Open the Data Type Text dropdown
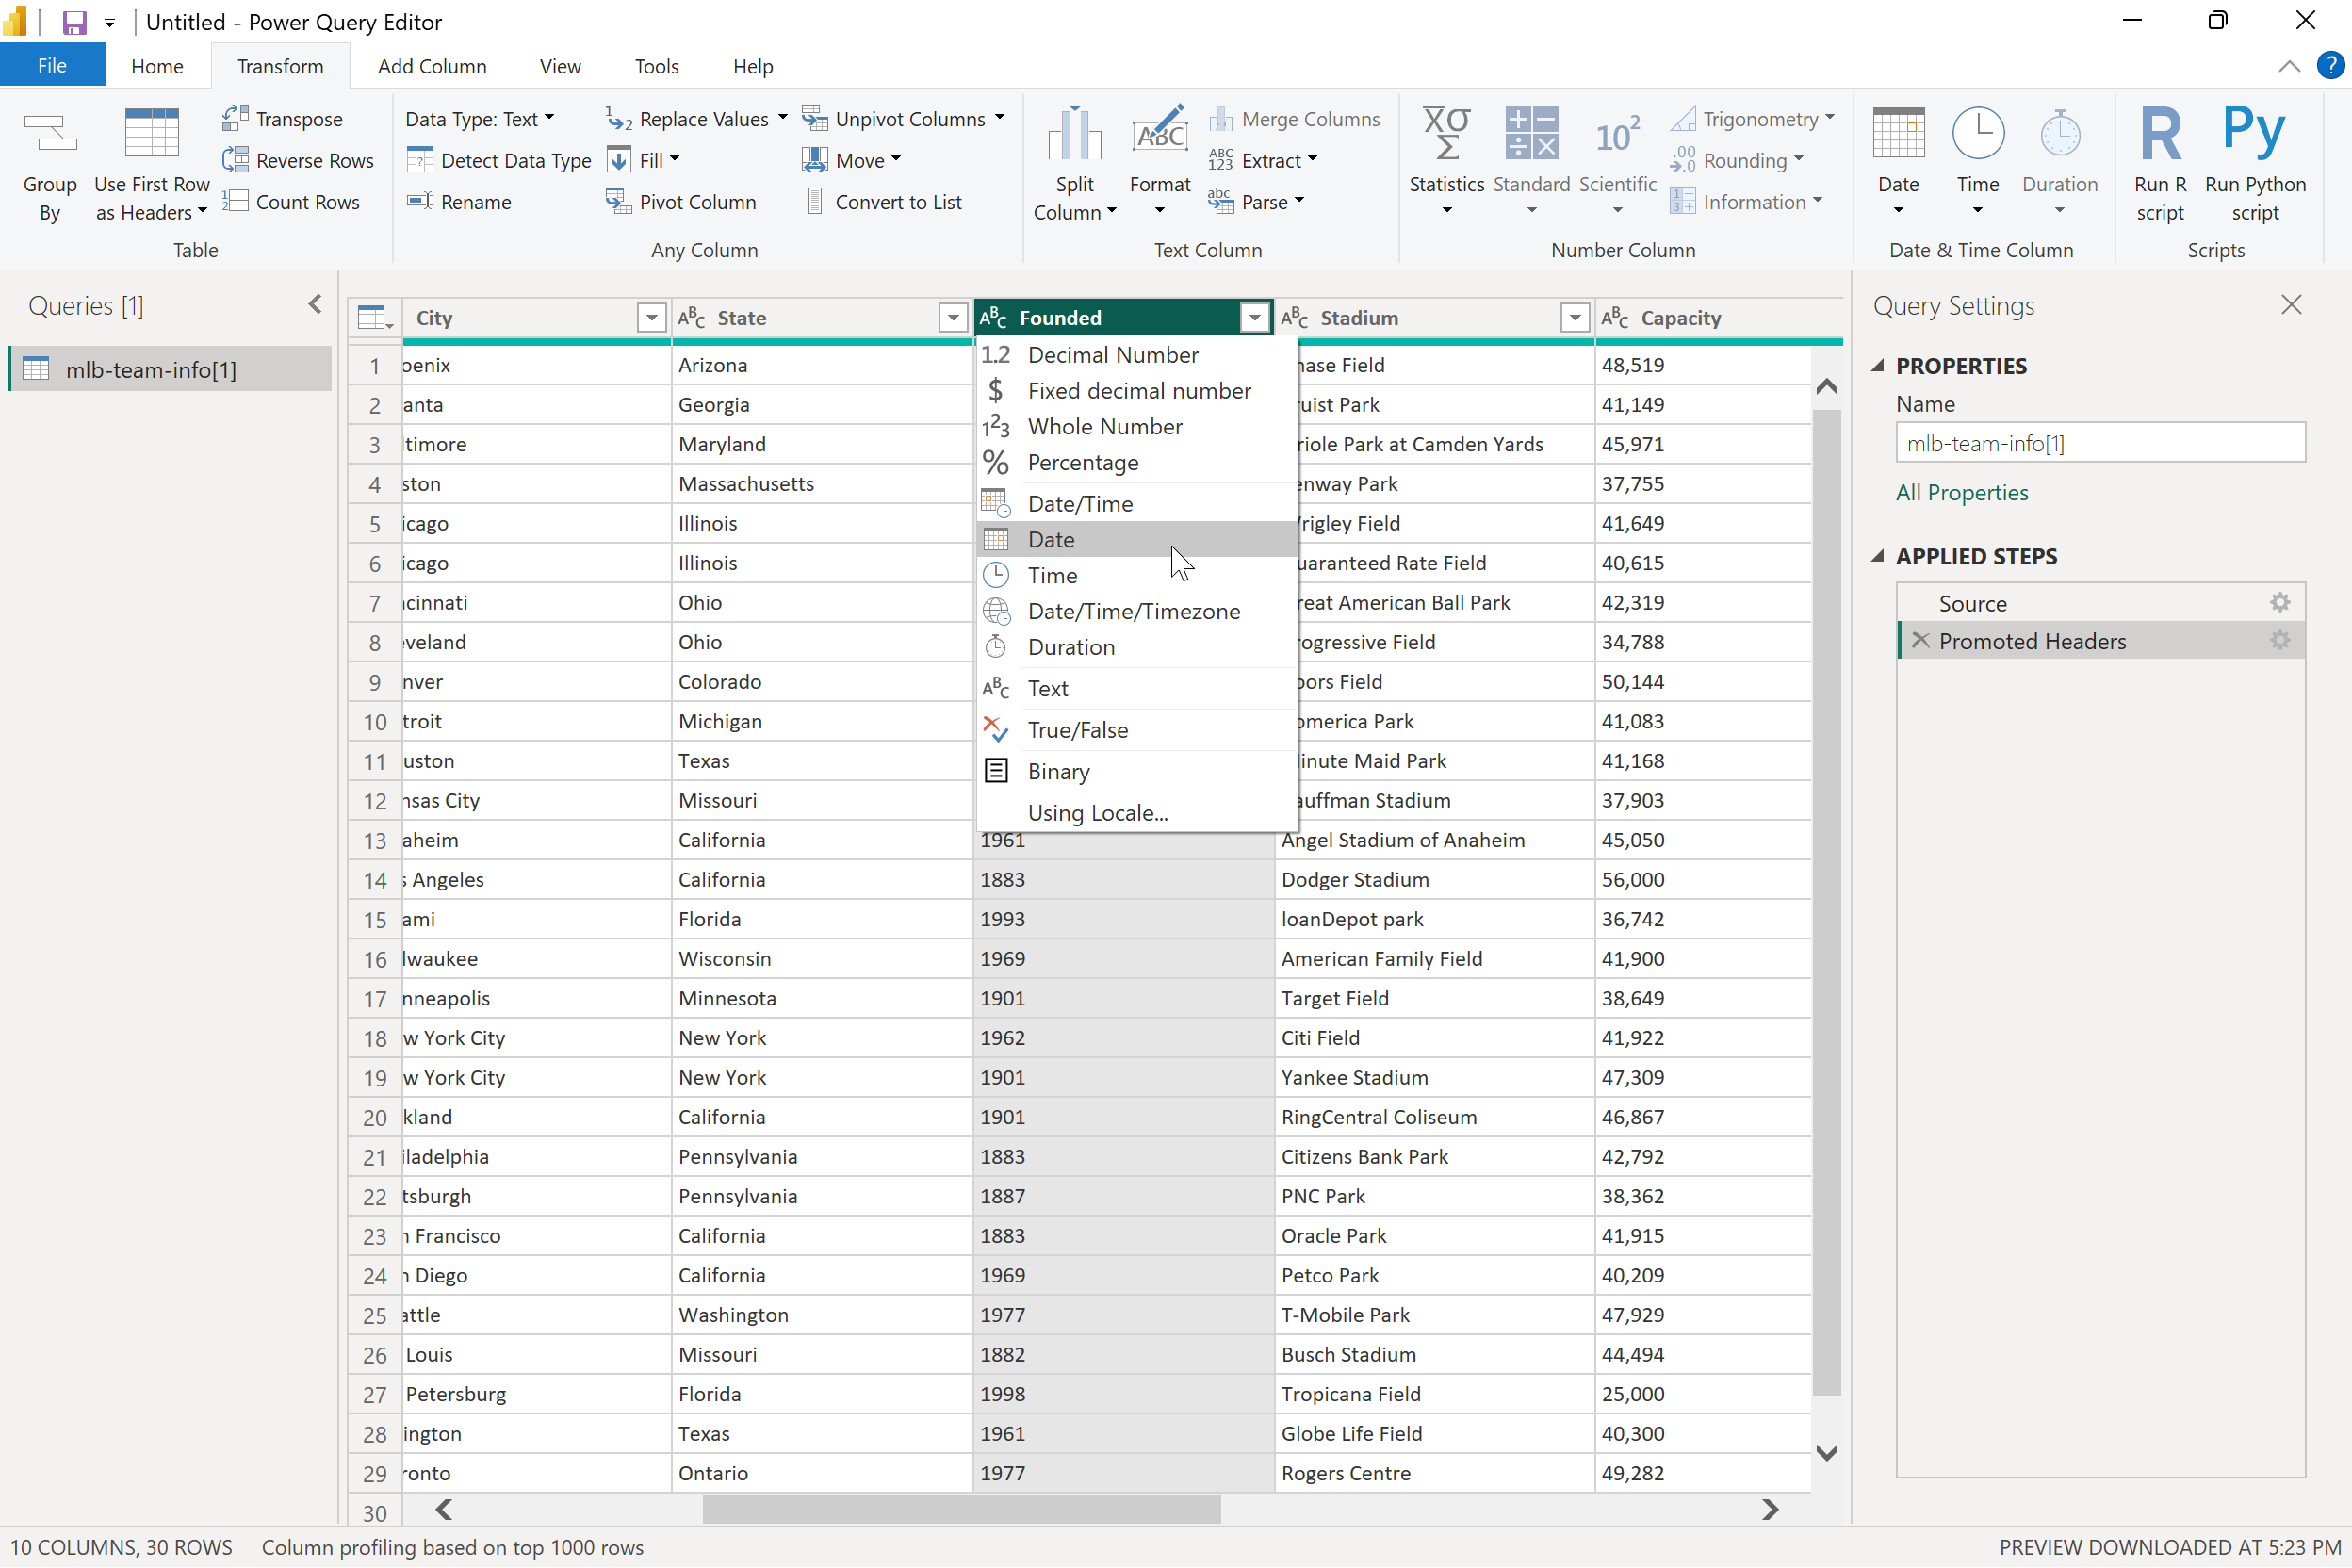 (480, 119)
